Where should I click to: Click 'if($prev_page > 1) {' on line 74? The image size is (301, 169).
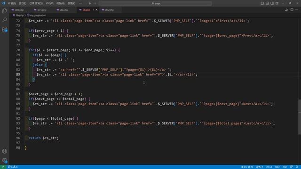(48, 31)
